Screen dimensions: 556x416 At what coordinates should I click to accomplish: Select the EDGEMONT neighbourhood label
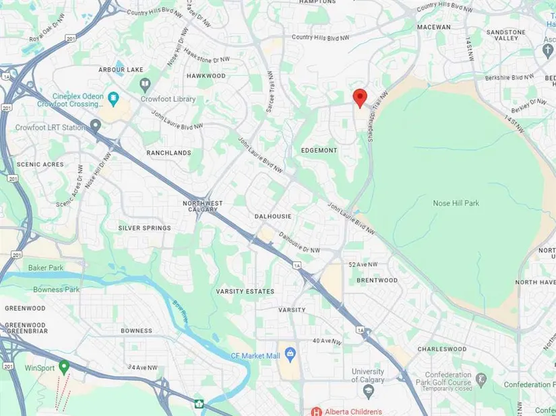pos(319,151)
